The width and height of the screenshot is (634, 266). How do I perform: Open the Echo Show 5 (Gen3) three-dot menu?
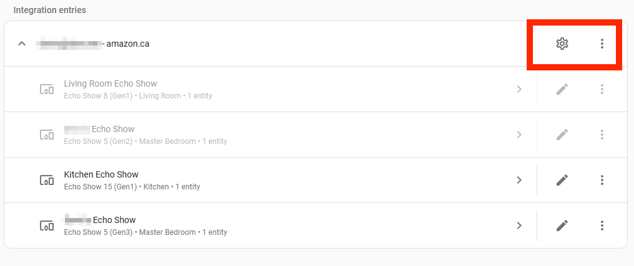[x=602, y=226]
